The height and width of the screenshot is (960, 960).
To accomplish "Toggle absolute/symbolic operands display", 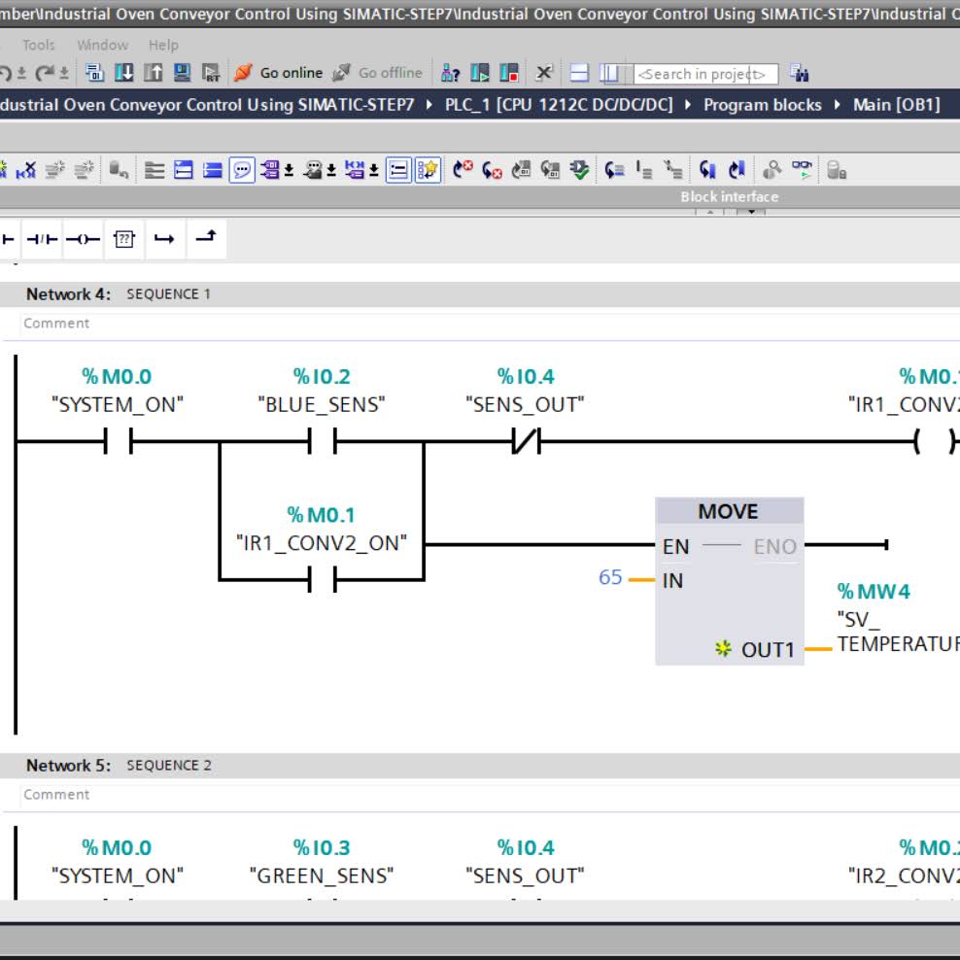I will [x=269, y=170].
